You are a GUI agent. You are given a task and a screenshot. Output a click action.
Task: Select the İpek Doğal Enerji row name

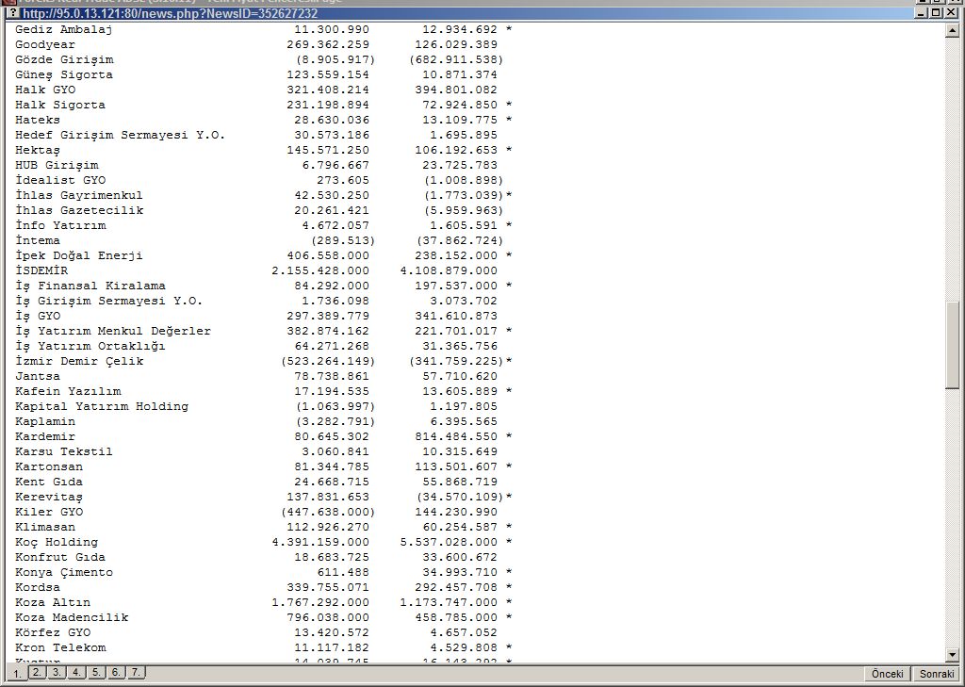[79, 256]
